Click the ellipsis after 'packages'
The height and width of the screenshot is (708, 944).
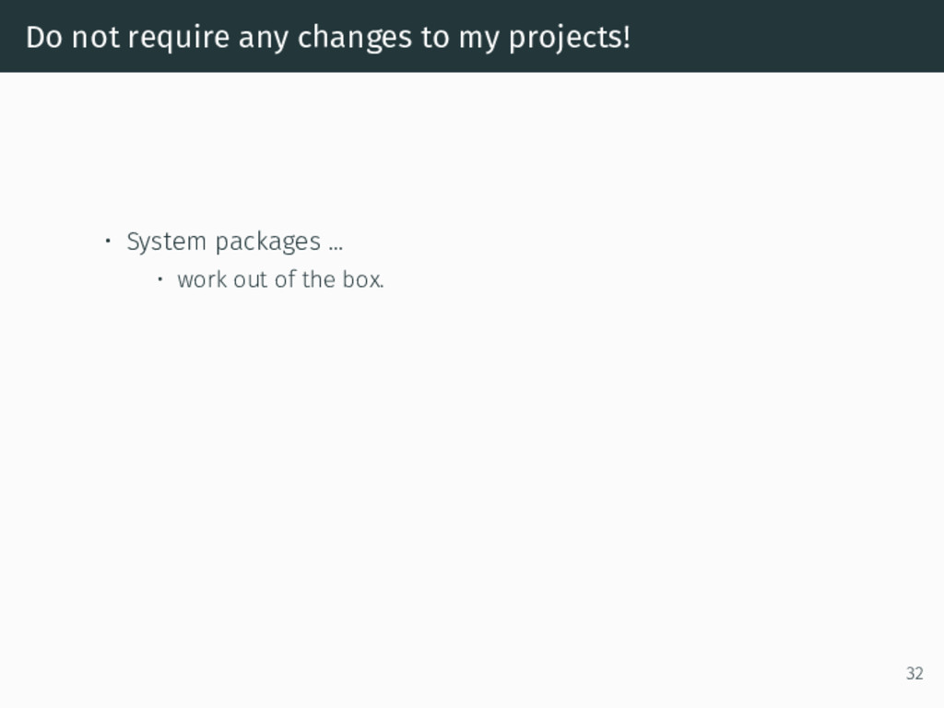click(336, 247)
